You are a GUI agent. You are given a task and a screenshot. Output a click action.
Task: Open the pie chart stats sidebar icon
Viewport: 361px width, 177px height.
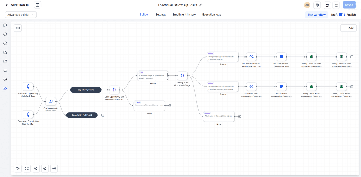pos(5,43)
